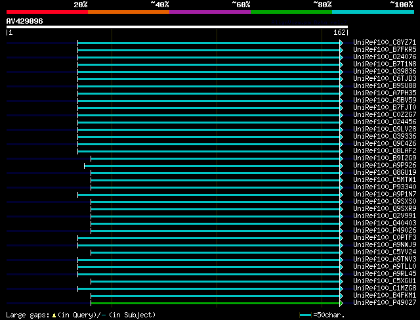Image resolution: width=420 pixels, height=320 pixels.
Task: Select label UniRef100_A9RL45
Action: click(x=385, y=274)
